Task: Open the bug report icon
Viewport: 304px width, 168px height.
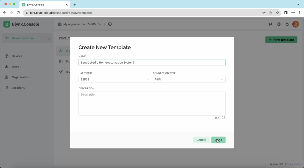Action: pos(287,24)
